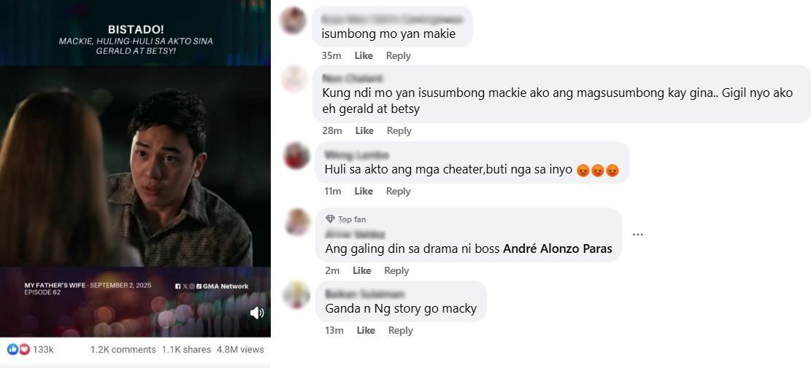Reply to the André Alonzo Paras comment
Viewport: 811px width, 368px height.
pos(396,270)
